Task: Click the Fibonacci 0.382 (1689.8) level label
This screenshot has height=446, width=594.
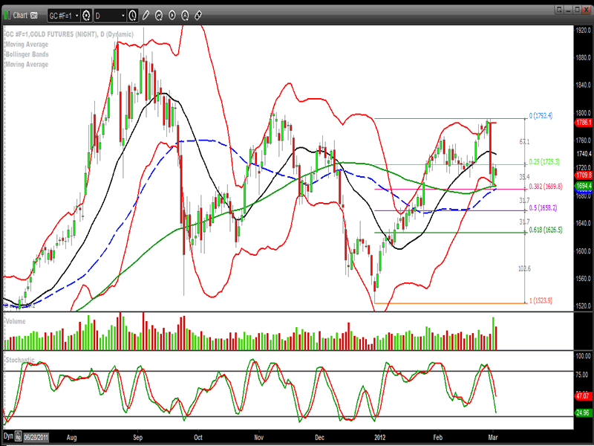Action: pos(546,187)
